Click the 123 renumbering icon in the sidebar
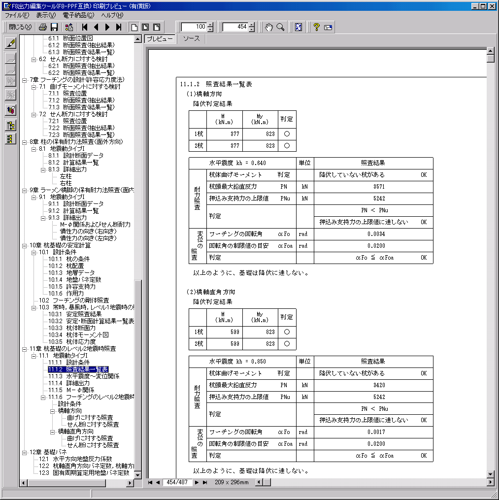This screenshot has height=500, width=499. point(10,110)
